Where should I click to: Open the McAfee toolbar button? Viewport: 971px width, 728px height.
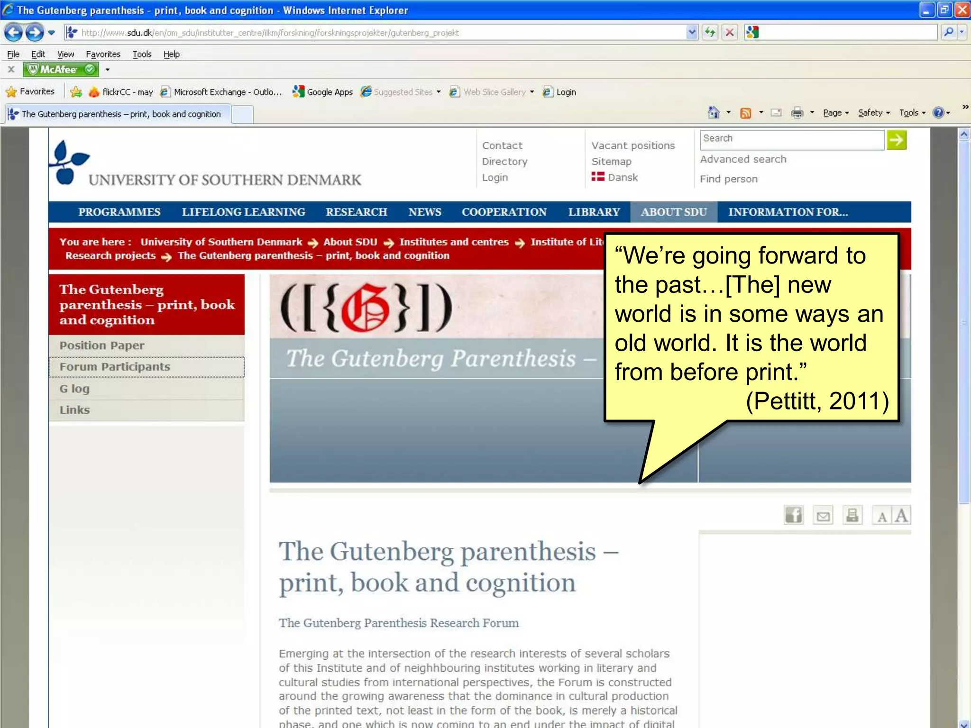61,70
